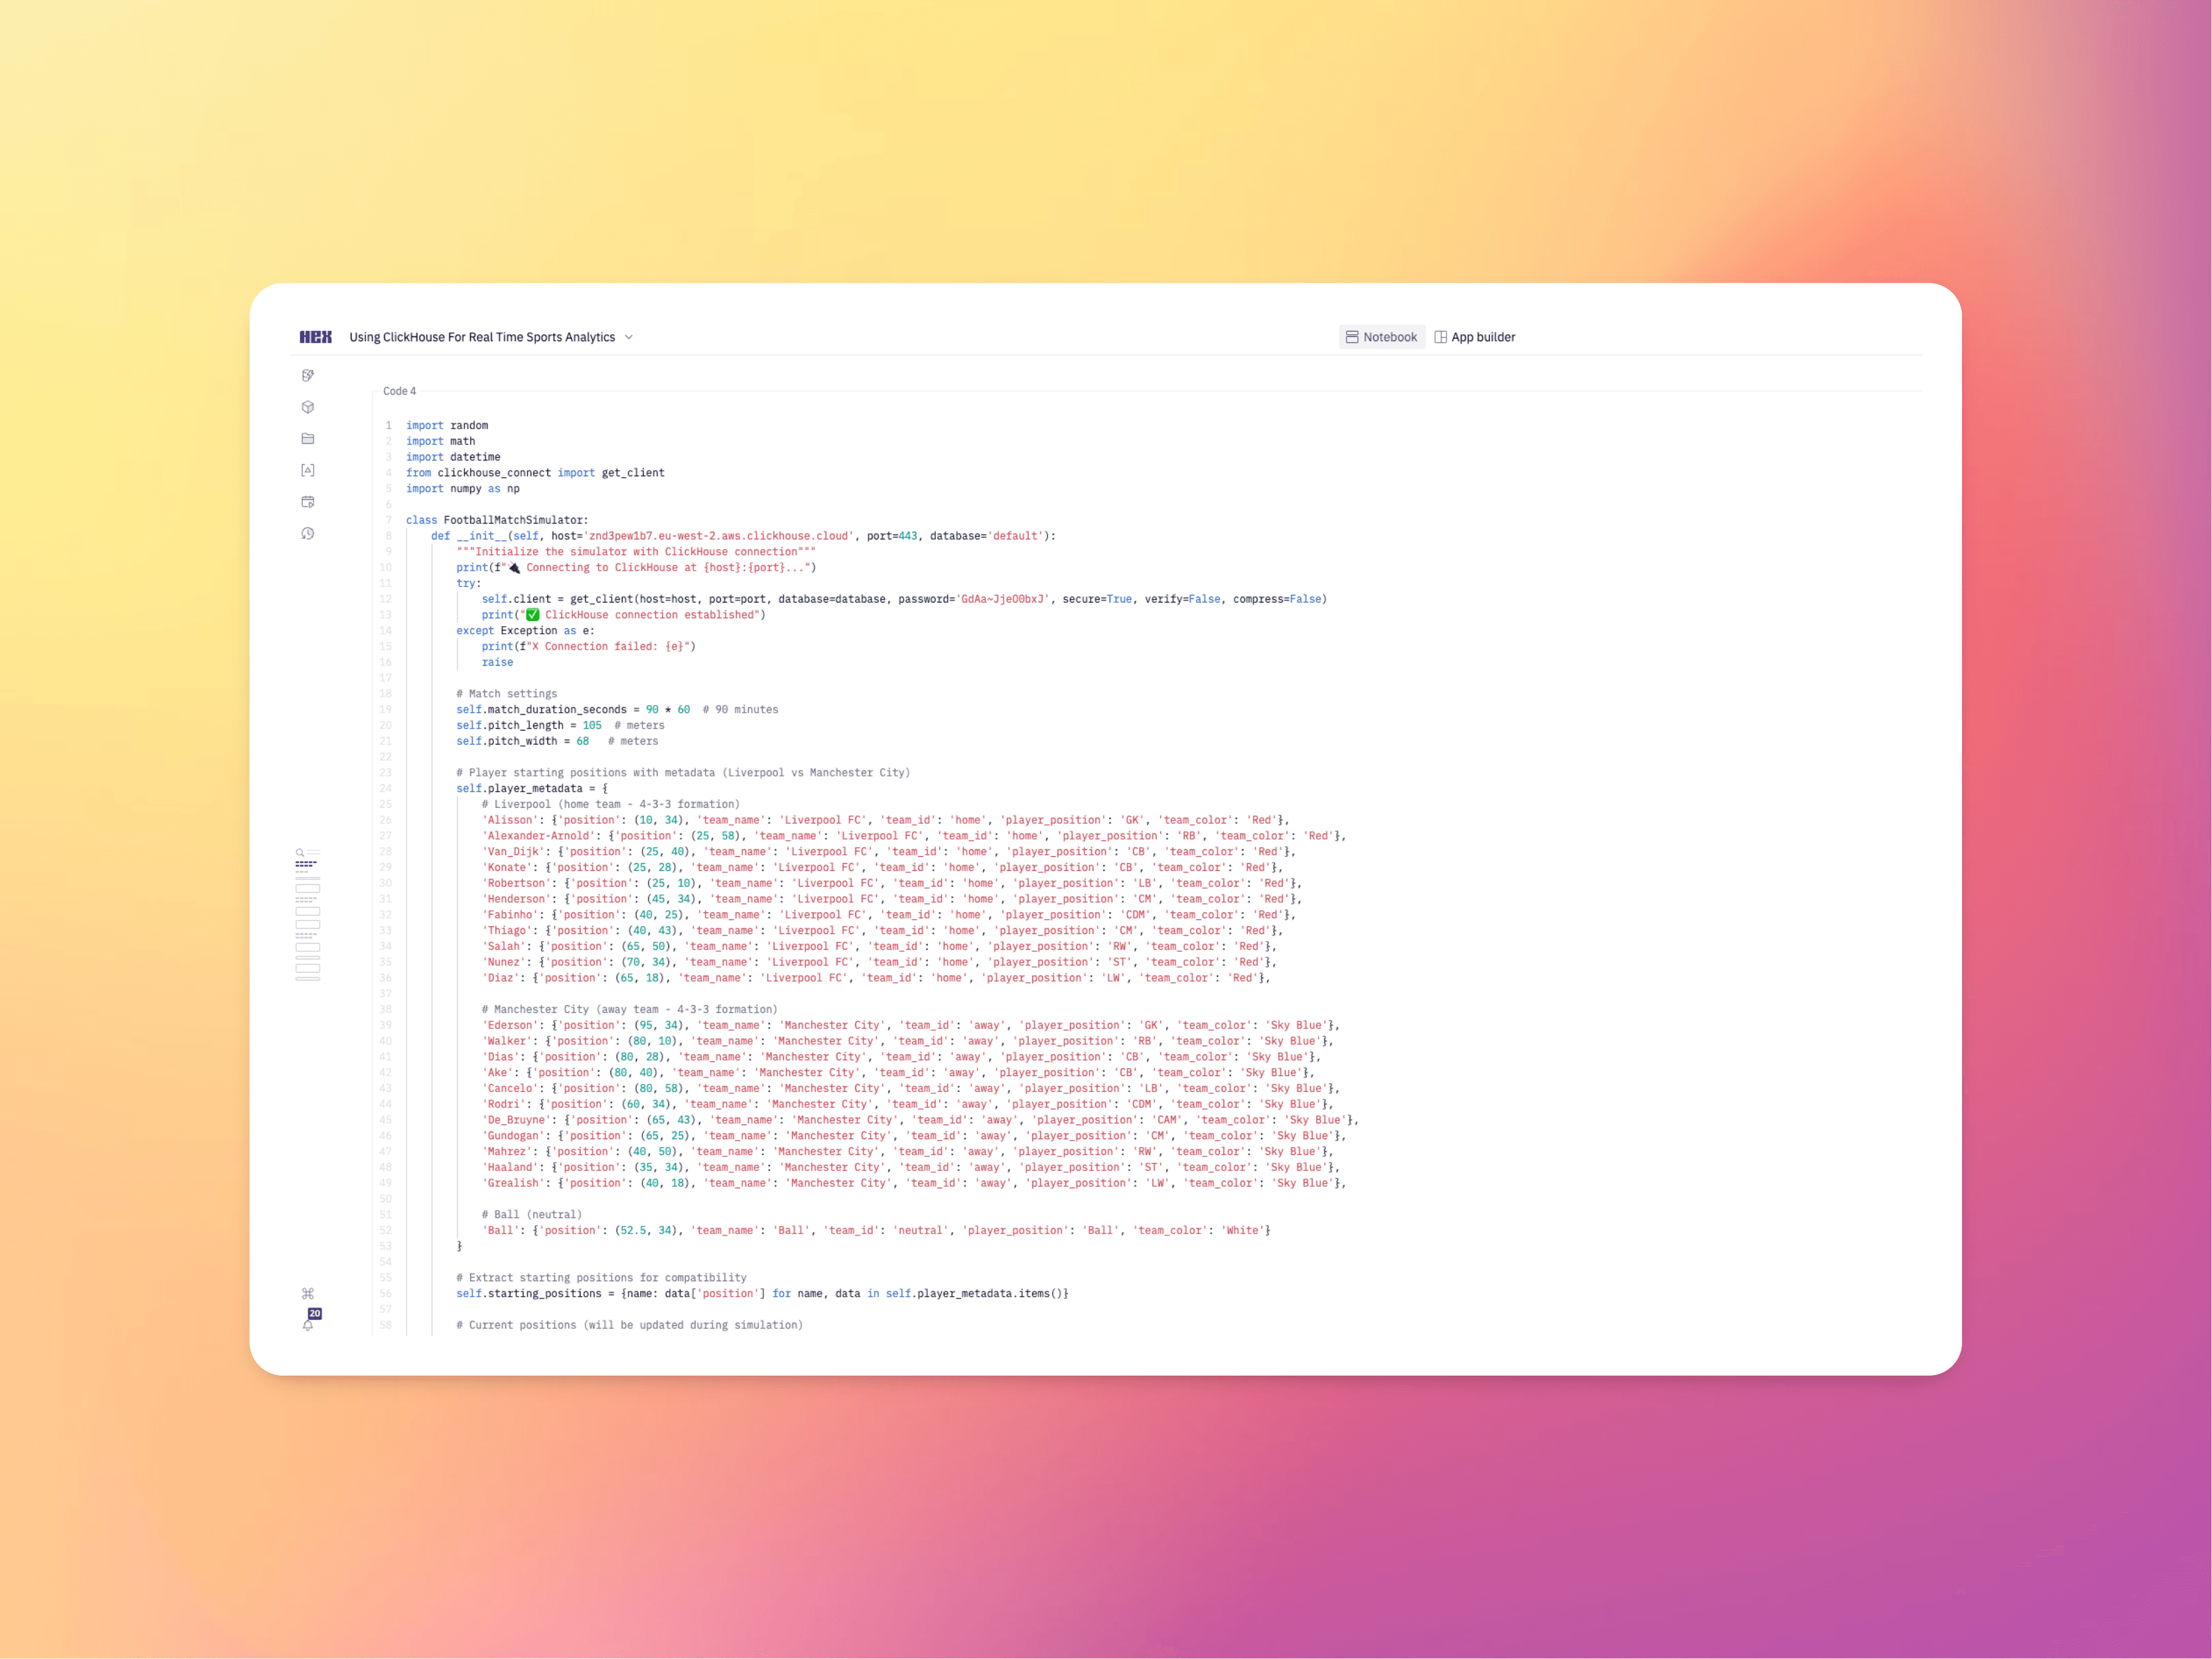Click the 'import datetime' code line
Screen dimensions: 2212x1659
(453, 457)
